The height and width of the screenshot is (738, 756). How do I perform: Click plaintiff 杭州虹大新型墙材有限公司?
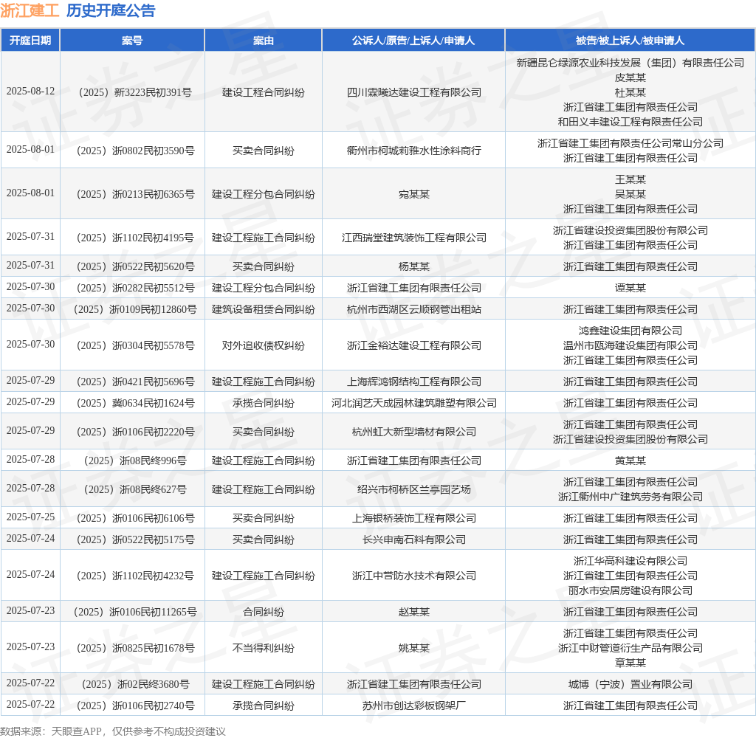click(414, 432)
